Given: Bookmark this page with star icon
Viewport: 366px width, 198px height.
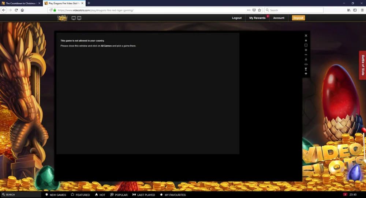Looking at the screenshot, I should (259, 10).
